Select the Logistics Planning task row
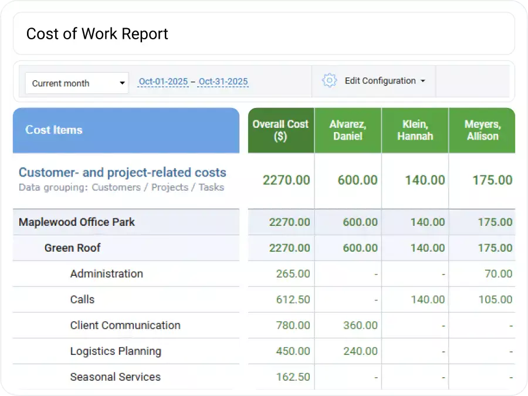The image size is (528, 396). coord(116,351)
